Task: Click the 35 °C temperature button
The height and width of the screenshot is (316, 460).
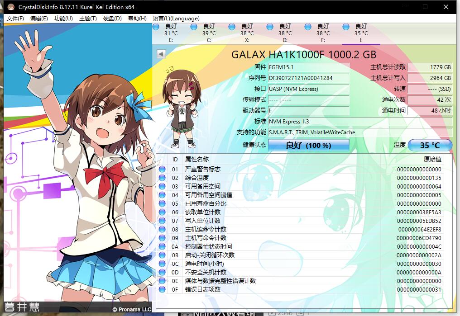Action: [430, 145]
